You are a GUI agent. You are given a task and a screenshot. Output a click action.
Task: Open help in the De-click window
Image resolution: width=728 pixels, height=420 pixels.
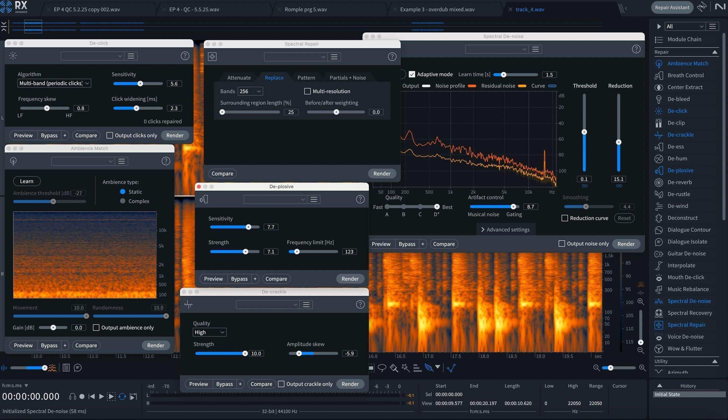[185, 56]
